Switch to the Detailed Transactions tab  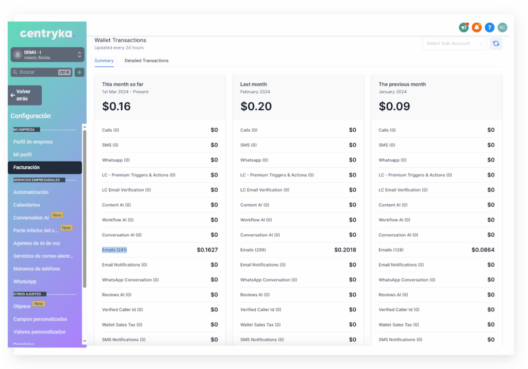(x=146, y=61)
